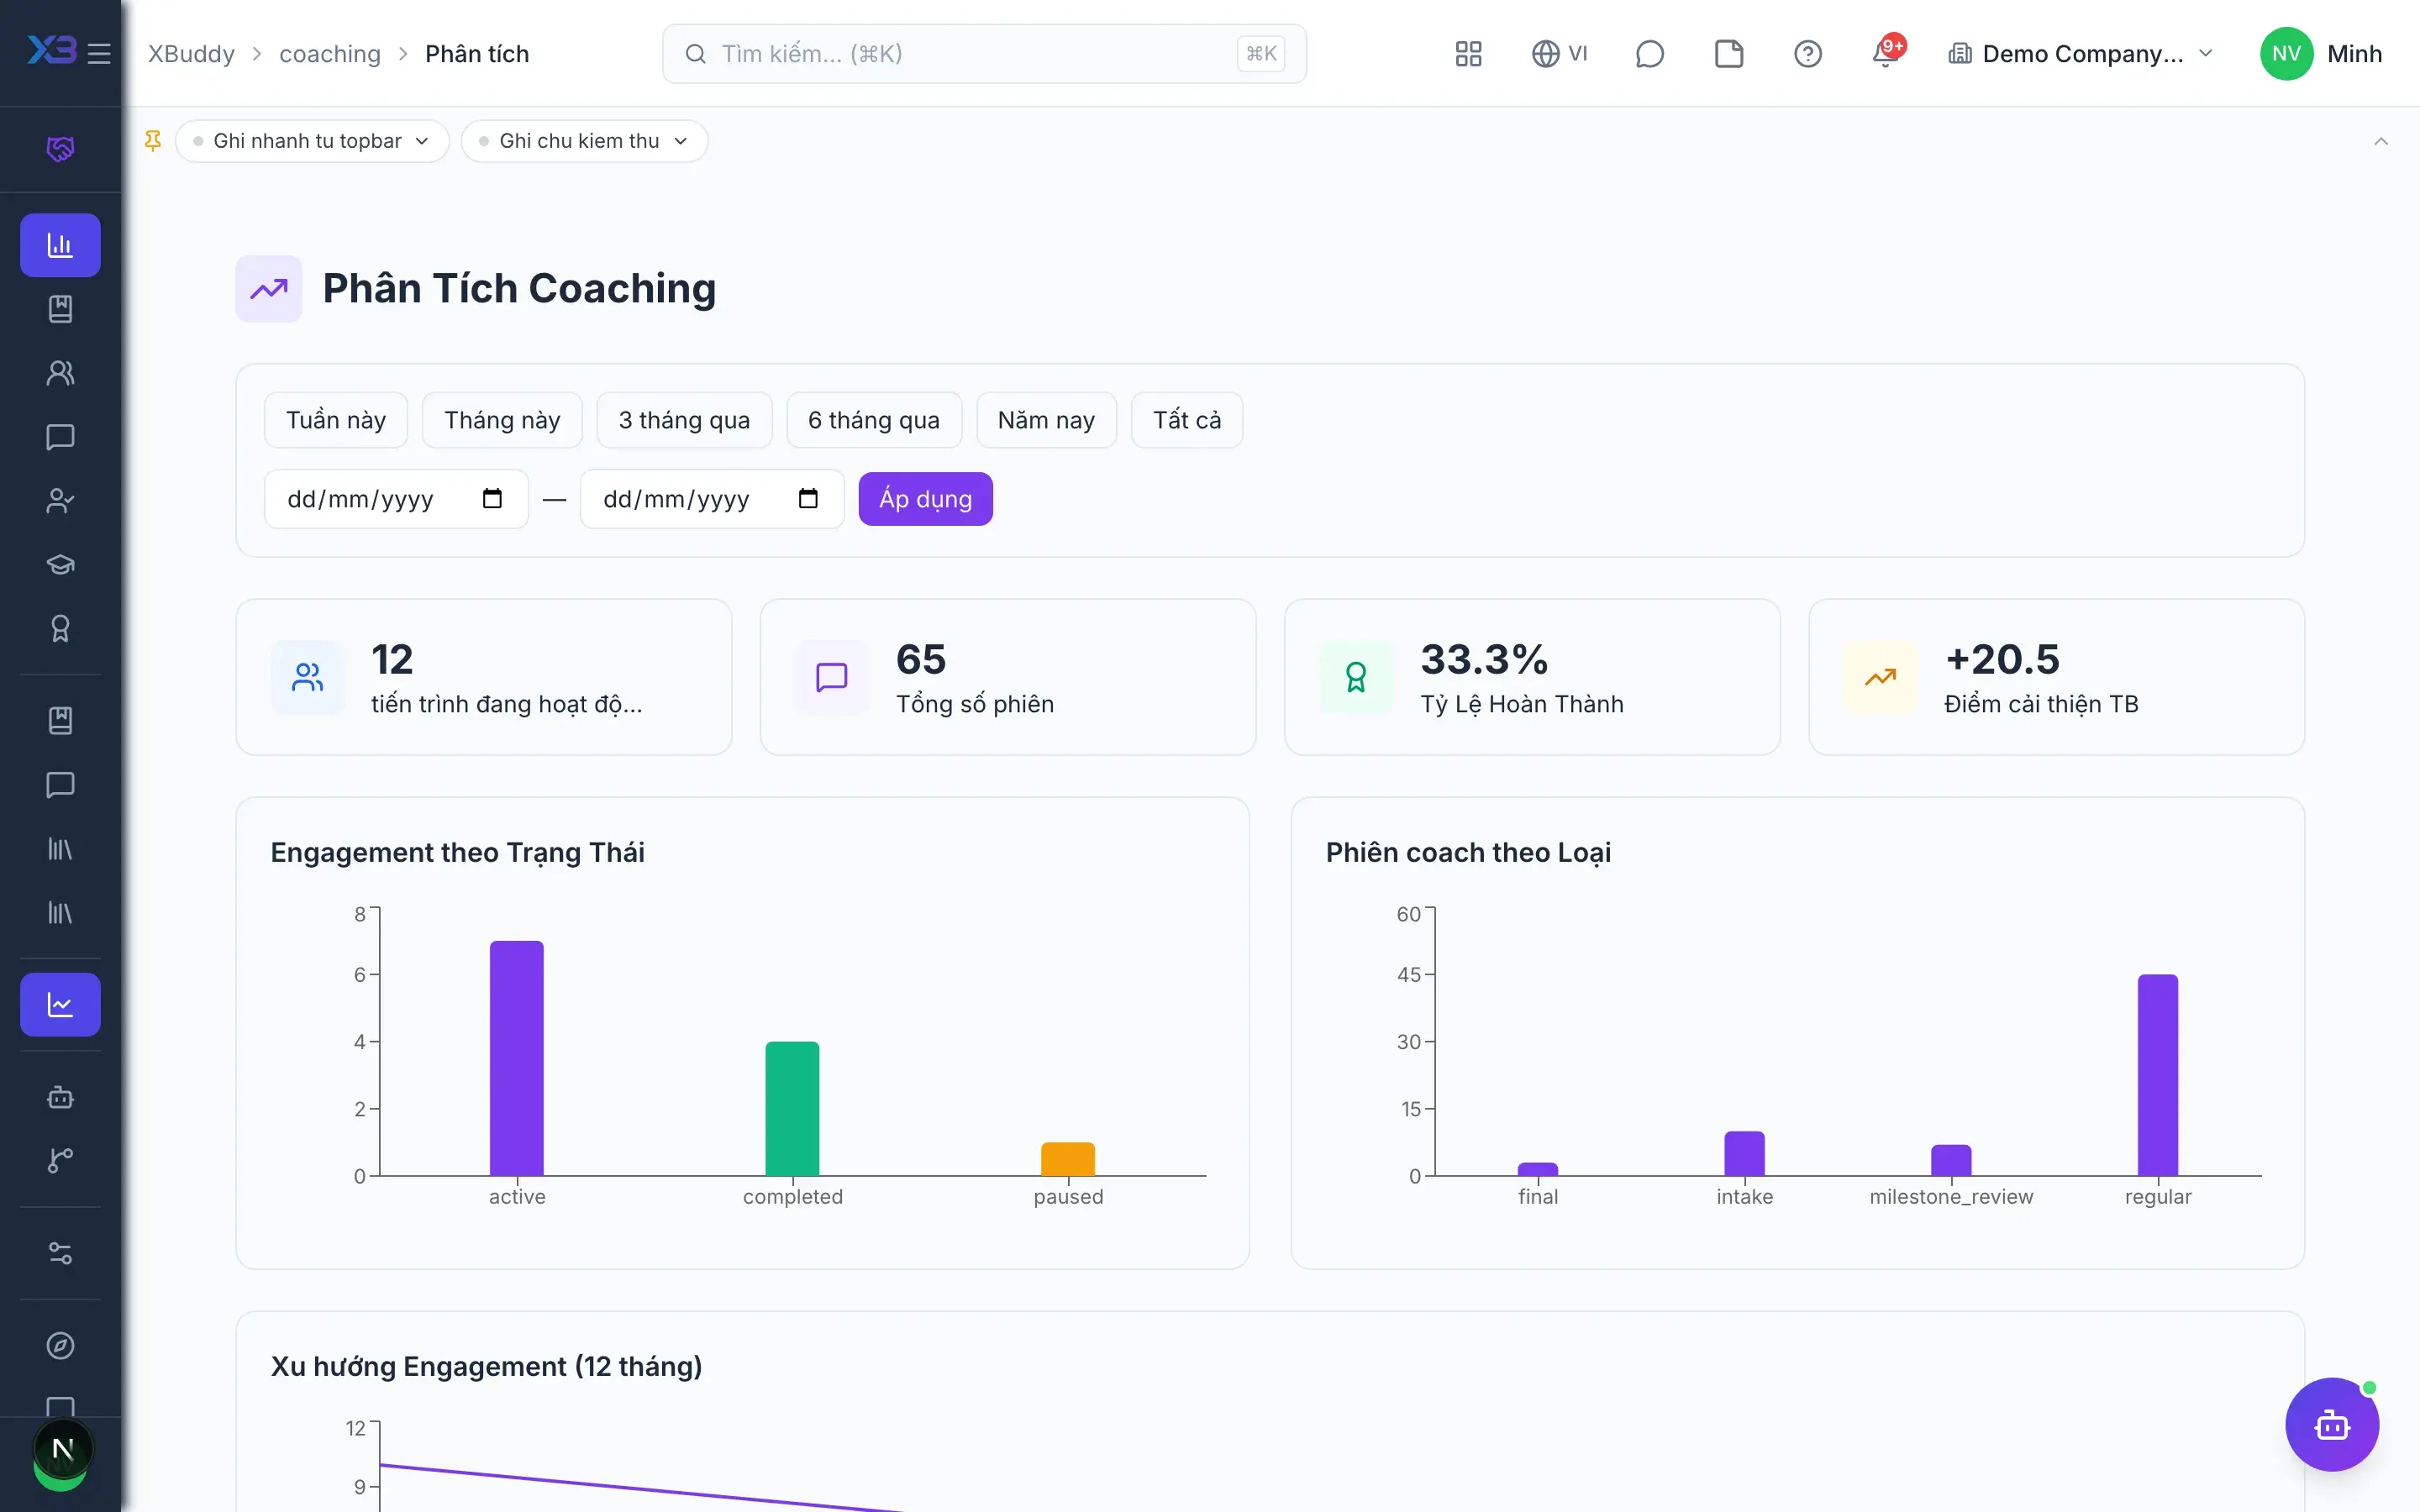
Task: Click the Tỷ Lệ Hoàn Thành card
Action: click(1532, 677)
